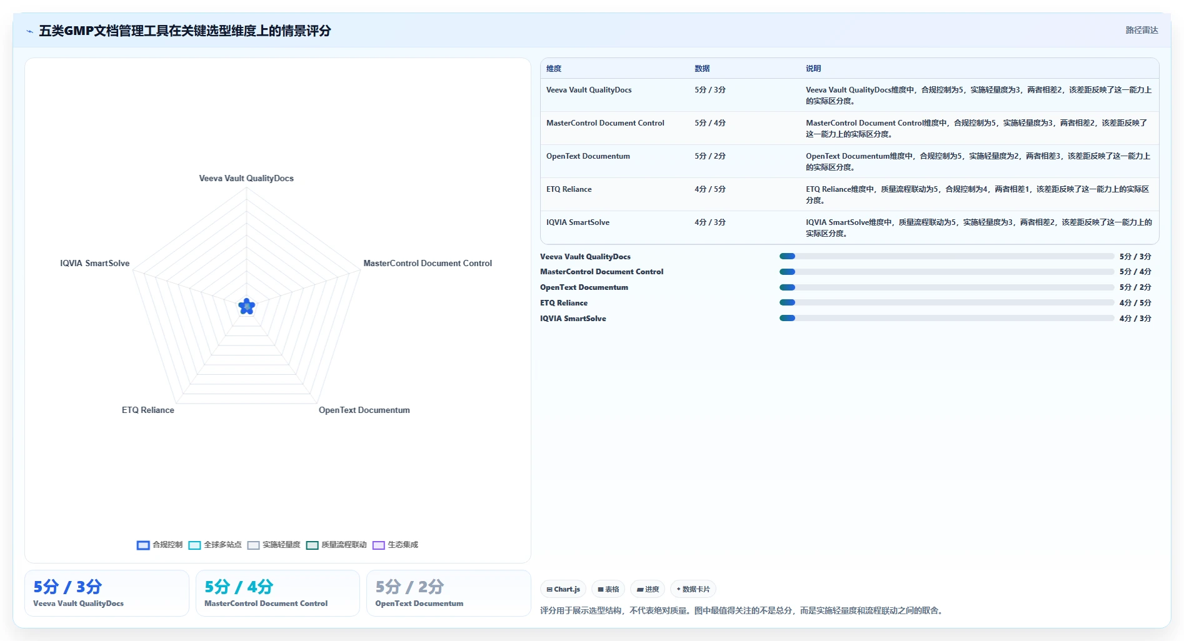Click the 4分 / 5分 cell in the ETQ table row
Viewport: 1184px width, 641px height.
click(710, 189)
